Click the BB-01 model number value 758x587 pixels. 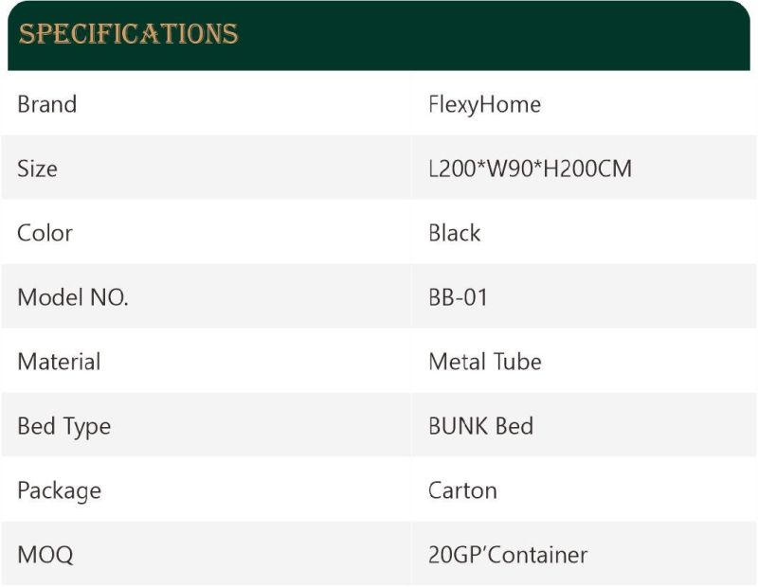coord(458,297)
